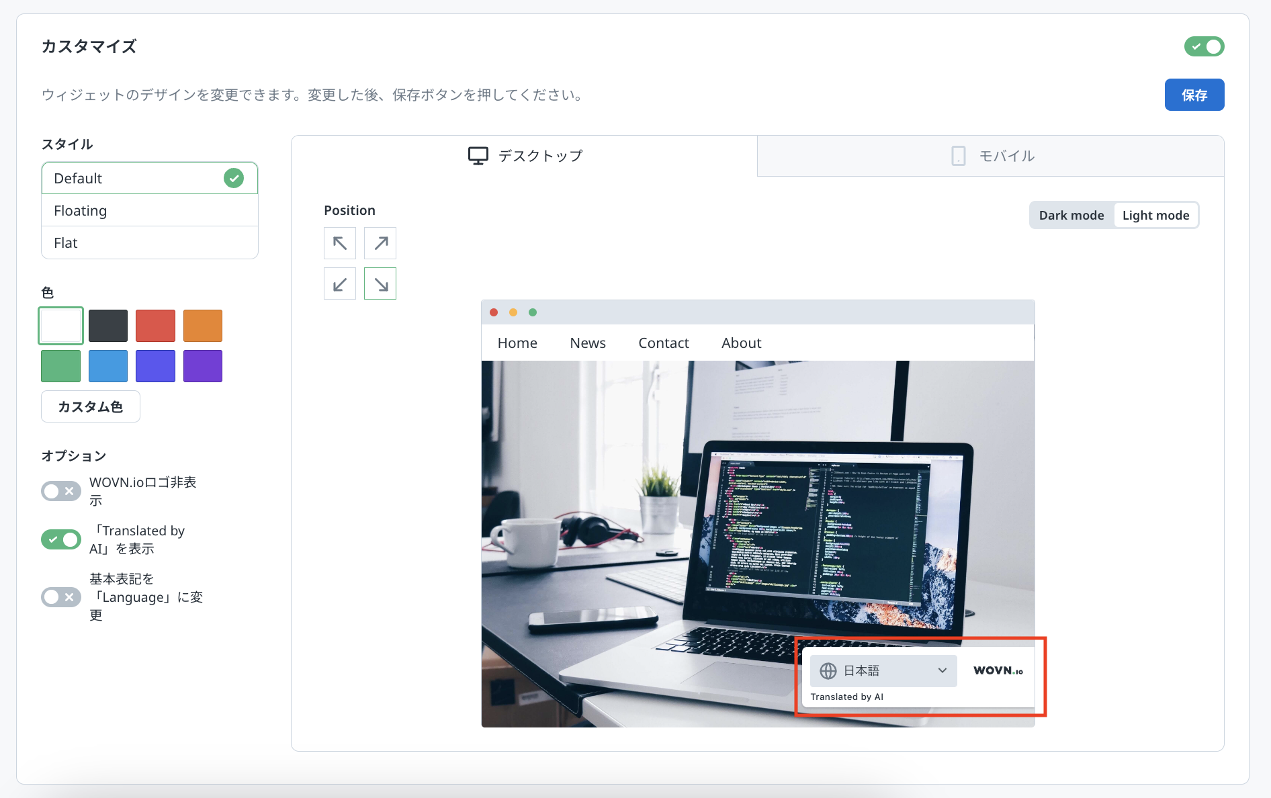Open the 日本語 language dropdown

tap(883, 671)
